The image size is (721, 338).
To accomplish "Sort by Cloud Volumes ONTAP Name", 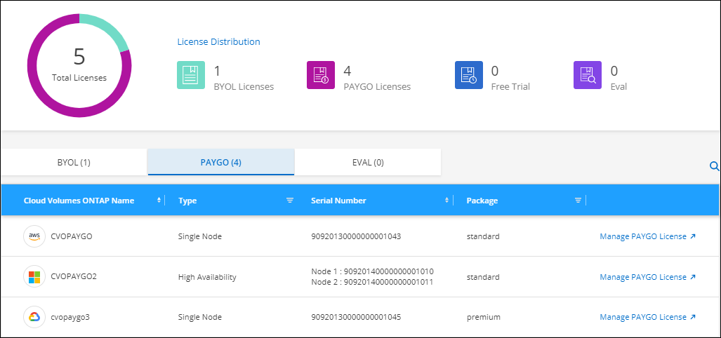I will coord(158,201).
